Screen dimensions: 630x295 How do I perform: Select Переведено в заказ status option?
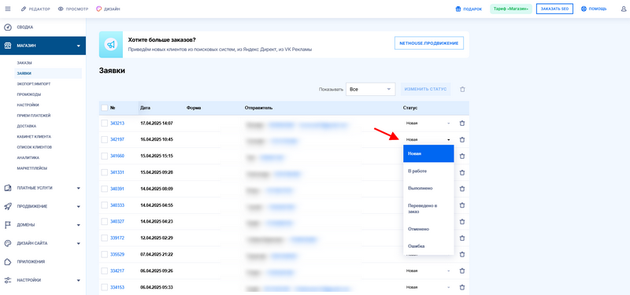428,208
